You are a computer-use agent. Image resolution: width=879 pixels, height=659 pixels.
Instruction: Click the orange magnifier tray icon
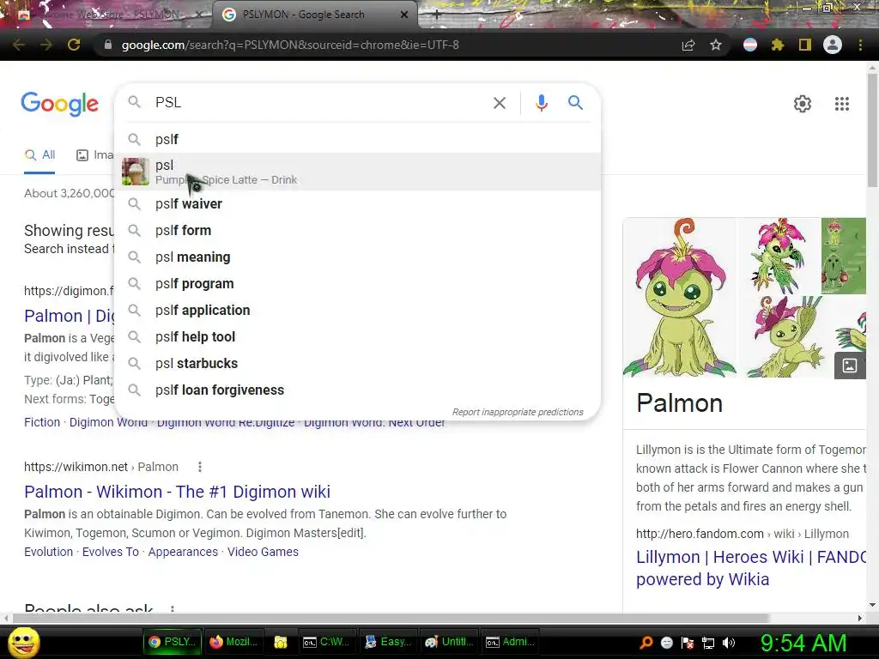pyautogui.click(x=646, y=643)
